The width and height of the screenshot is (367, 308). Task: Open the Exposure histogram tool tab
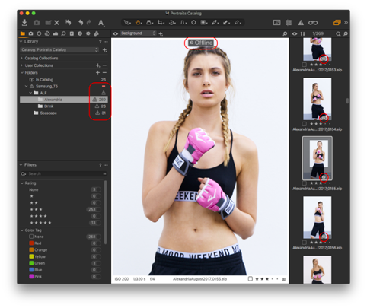(56, 33)
